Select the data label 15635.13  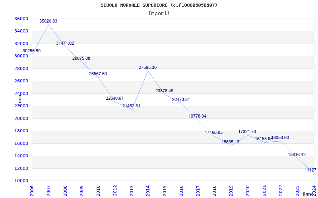point(231,142)
